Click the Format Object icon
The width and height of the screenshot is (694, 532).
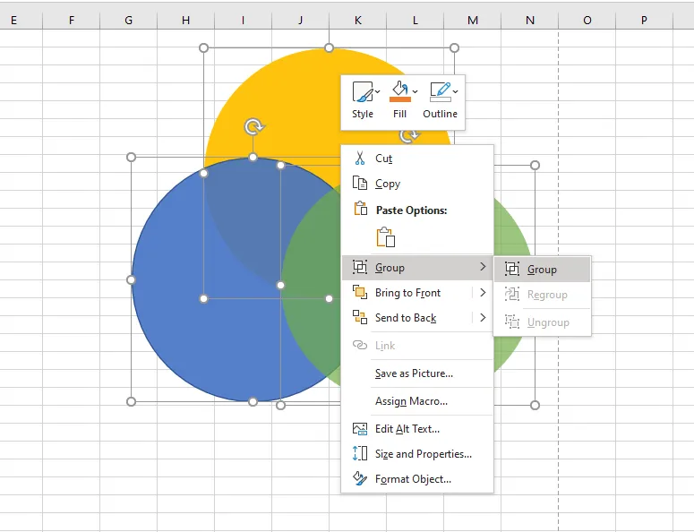click(x=360, y=479)
